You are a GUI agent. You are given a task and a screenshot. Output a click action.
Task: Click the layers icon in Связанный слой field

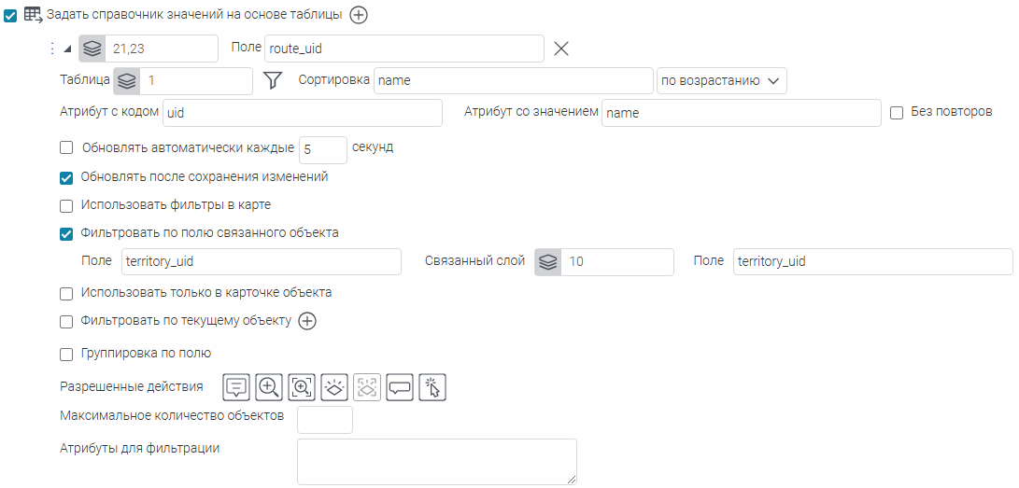[548, 262]
